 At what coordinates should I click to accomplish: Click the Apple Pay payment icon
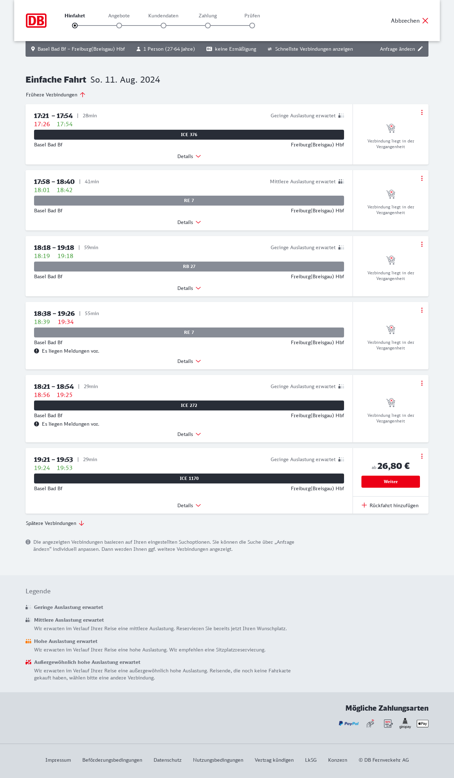click(422, 723)
